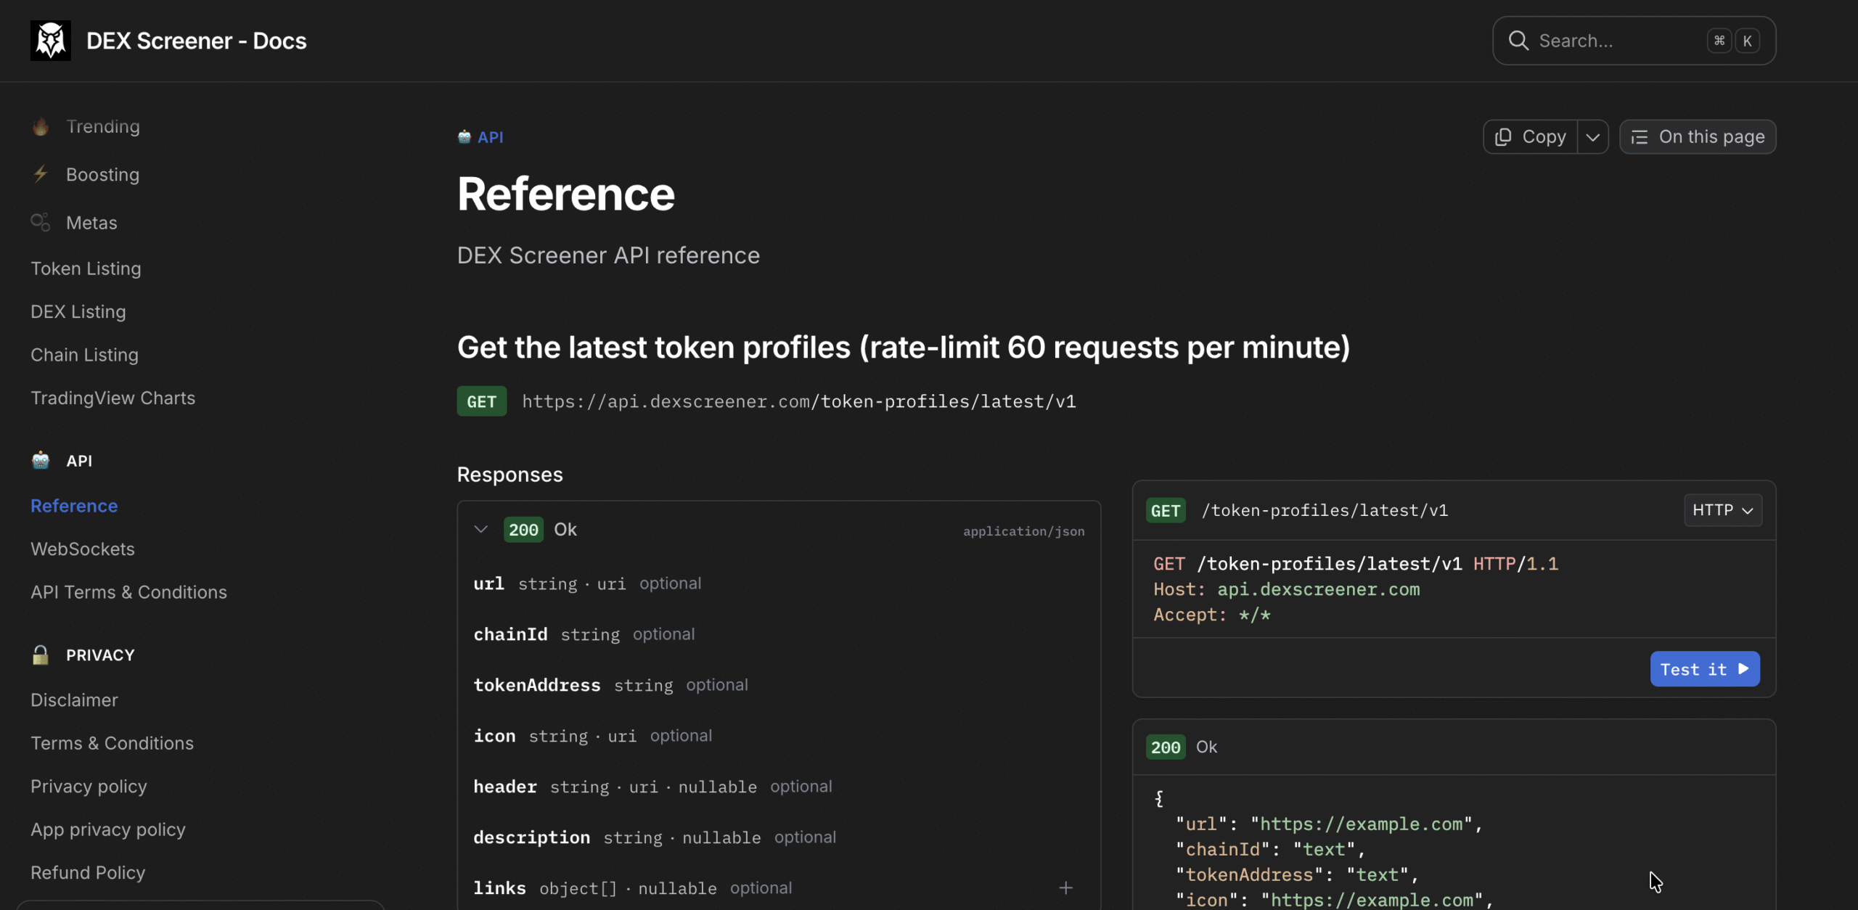Click the Boosting lightning bolt icon
This screenshot has width=1858, height=910.
41,174
